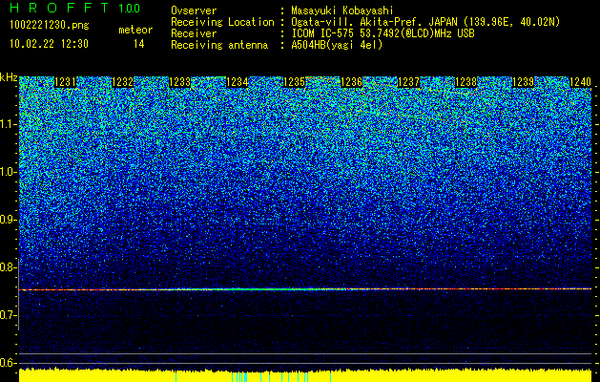This screenshot has height=382, width=600.
Task: Click the 0.8 frequency axis label
Action: click(8, 267)
